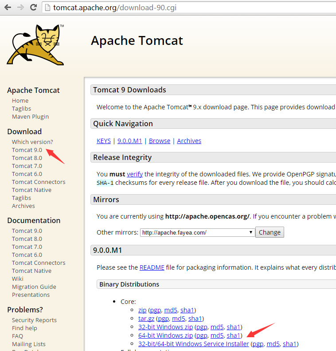The width and height of the screenshot is (336, 351).
Task: Open Tomcat 8.0 under Documentation
Action: click(x=27, y=239)
